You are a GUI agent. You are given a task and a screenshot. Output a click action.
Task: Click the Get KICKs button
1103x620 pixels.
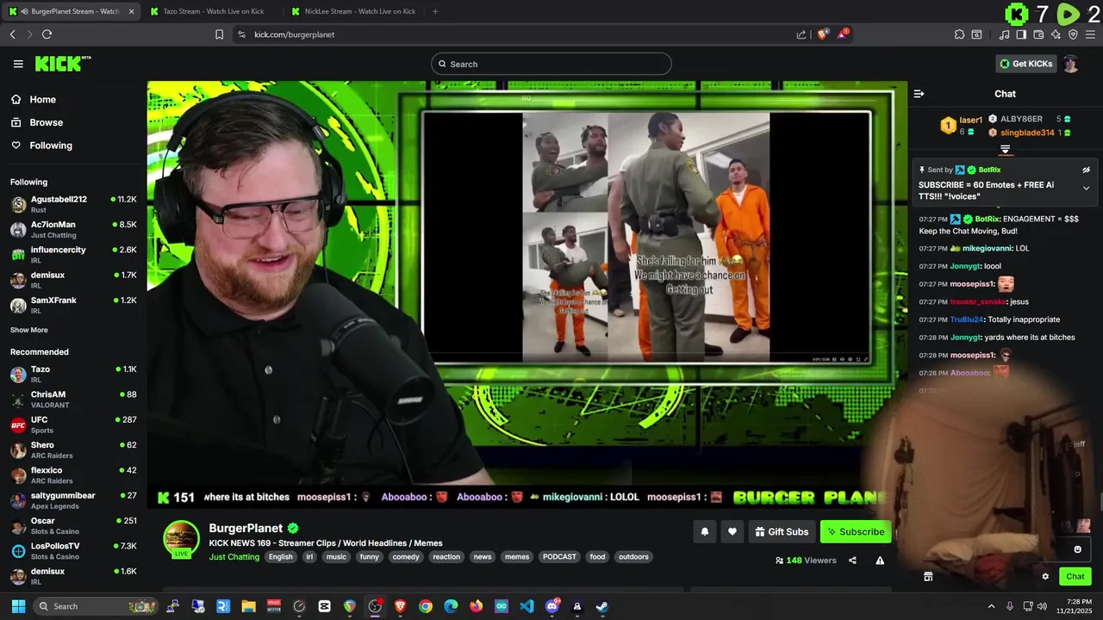point(1025,64)
